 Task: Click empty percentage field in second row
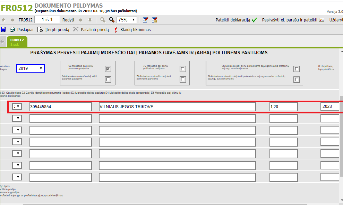click(283, 119)
